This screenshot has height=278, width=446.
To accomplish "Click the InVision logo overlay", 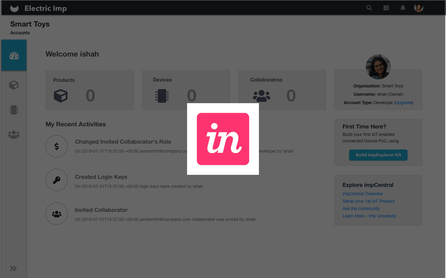I will pyautogui.click(x=223, y=139).
